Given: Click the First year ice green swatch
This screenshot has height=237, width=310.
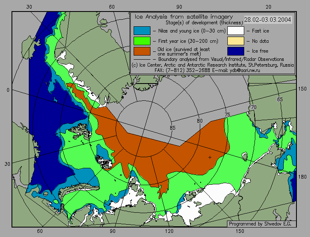Looking at the screenshot, I should 142,41.
